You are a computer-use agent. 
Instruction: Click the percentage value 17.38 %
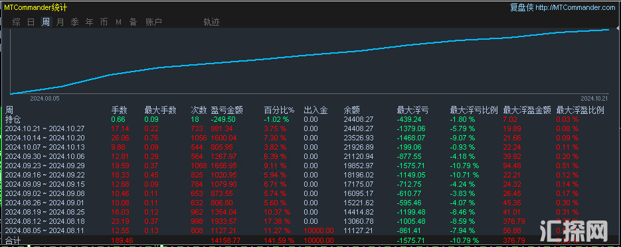(x=277, y=221)
